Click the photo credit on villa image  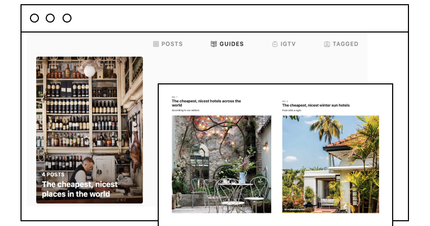tap(294, 209)
